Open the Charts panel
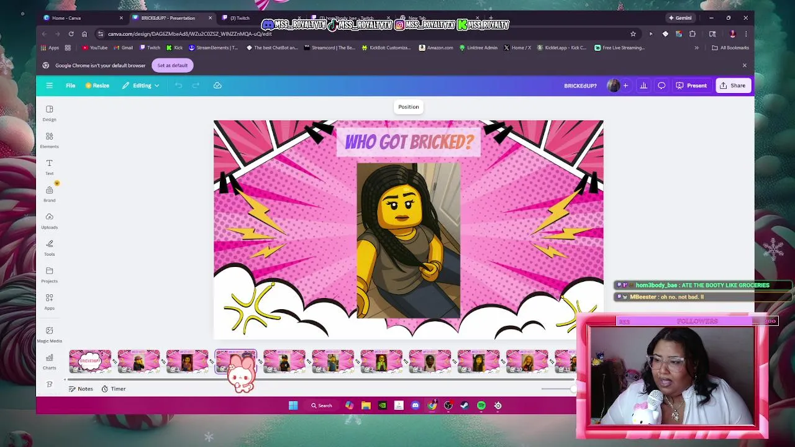This screenshot has width=795, height=447. tap(49, 361)
